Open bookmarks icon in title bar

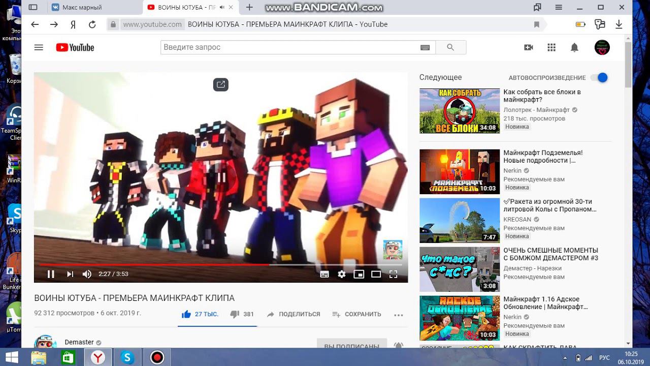click(x=537, y=7)
